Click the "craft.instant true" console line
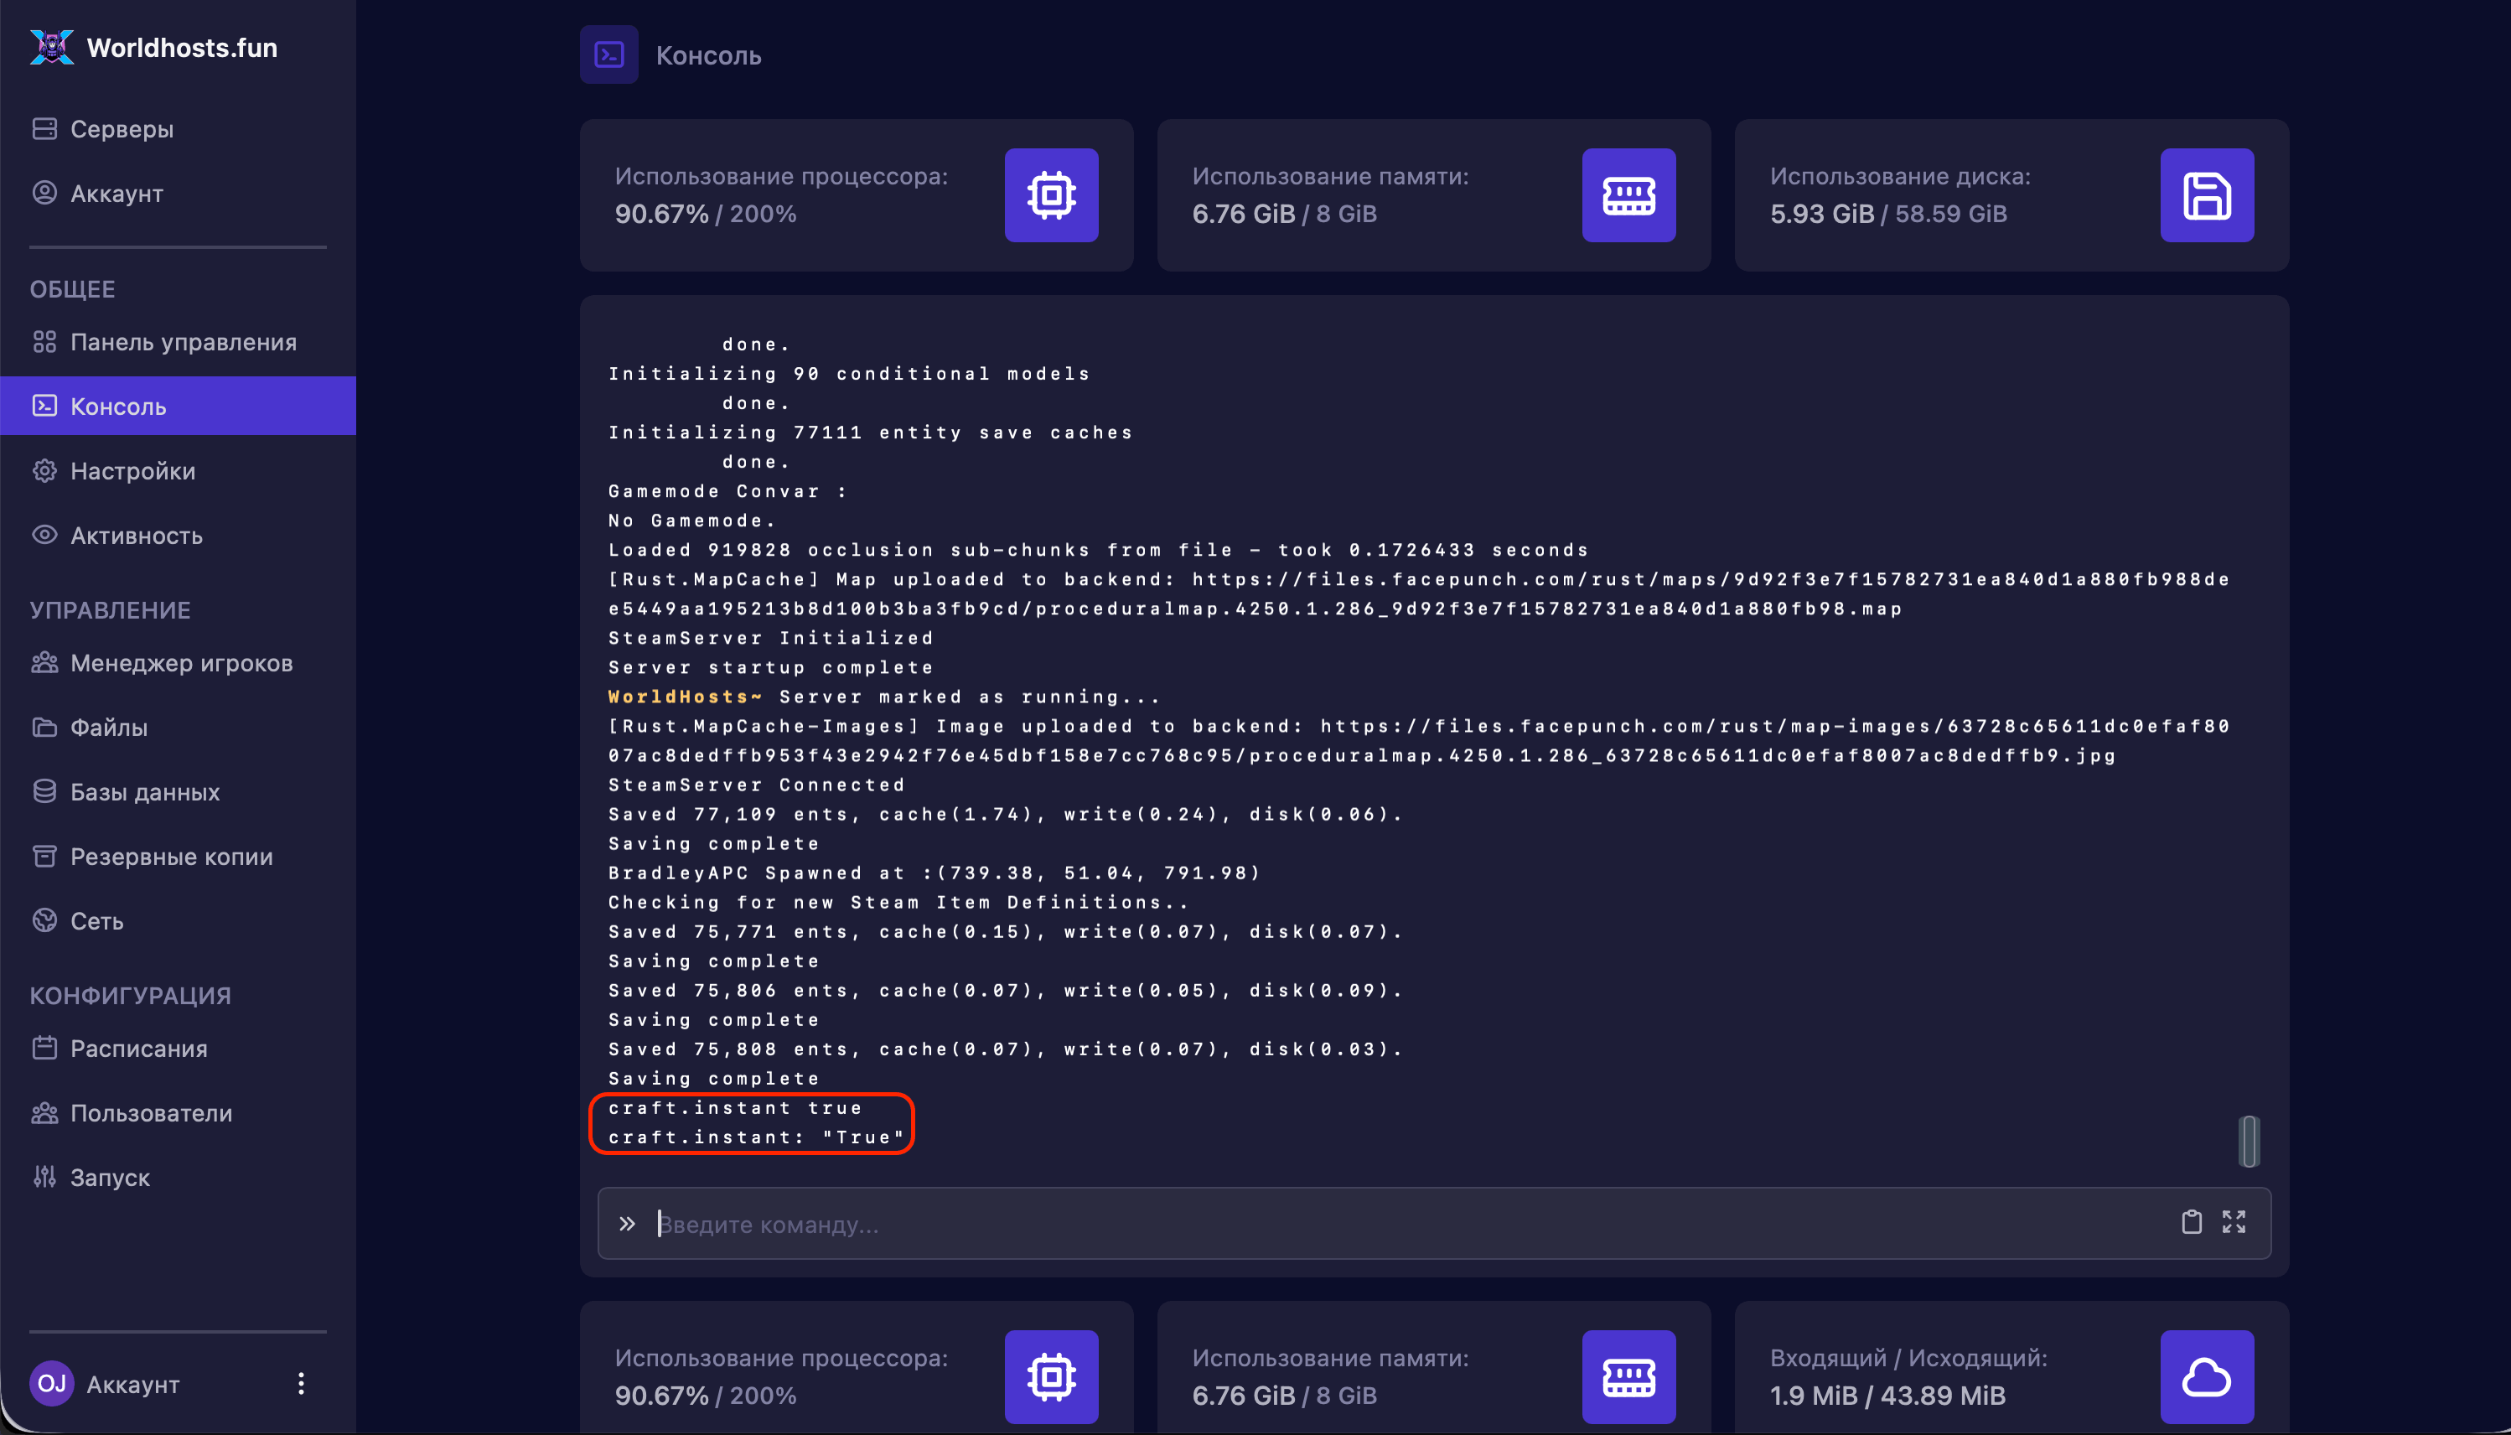The width and height of the screenshot is (2511, 1435). pos(735,1108)
